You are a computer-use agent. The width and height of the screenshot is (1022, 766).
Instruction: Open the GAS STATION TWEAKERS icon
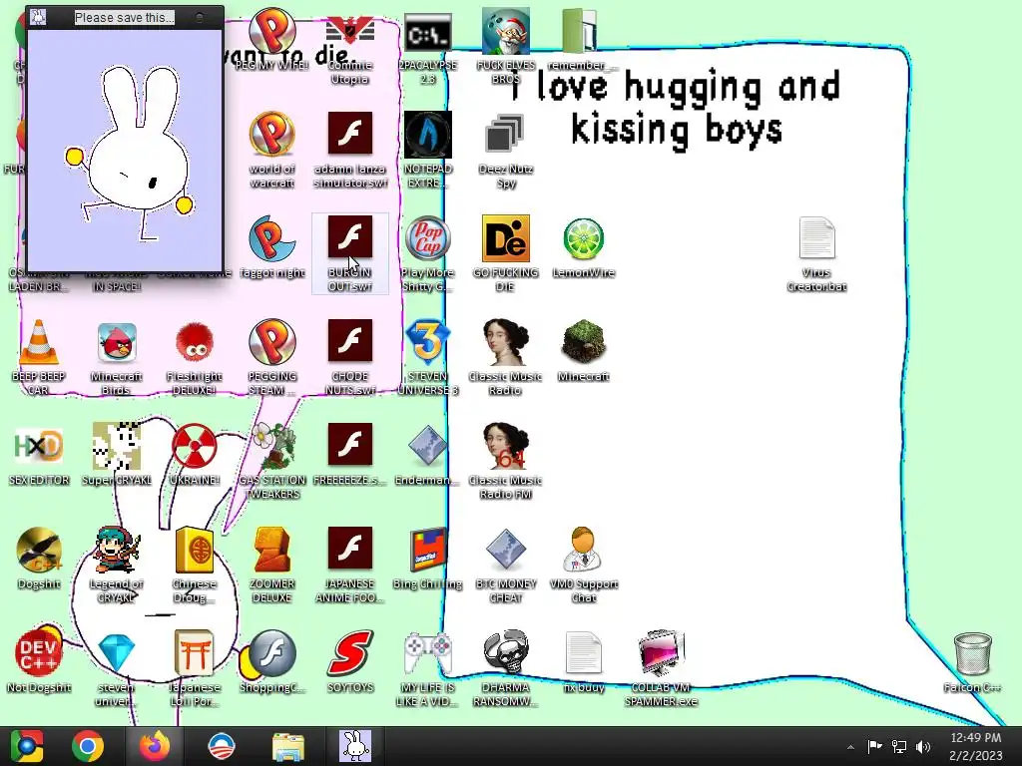[271, 461]
